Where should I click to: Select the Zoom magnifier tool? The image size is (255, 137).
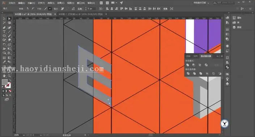tap(9, 76)
